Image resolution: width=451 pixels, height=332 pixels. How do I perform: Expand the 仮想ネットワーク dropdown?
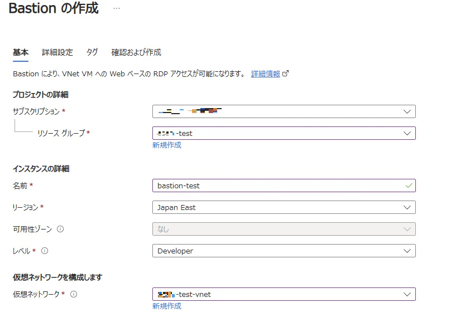tap(284, 294)
